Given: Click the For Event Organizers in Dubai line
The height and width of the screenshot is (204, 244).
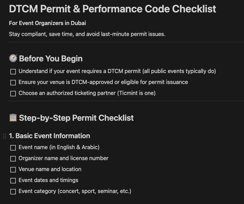Looking at the screenshot, I should point(47,23).
